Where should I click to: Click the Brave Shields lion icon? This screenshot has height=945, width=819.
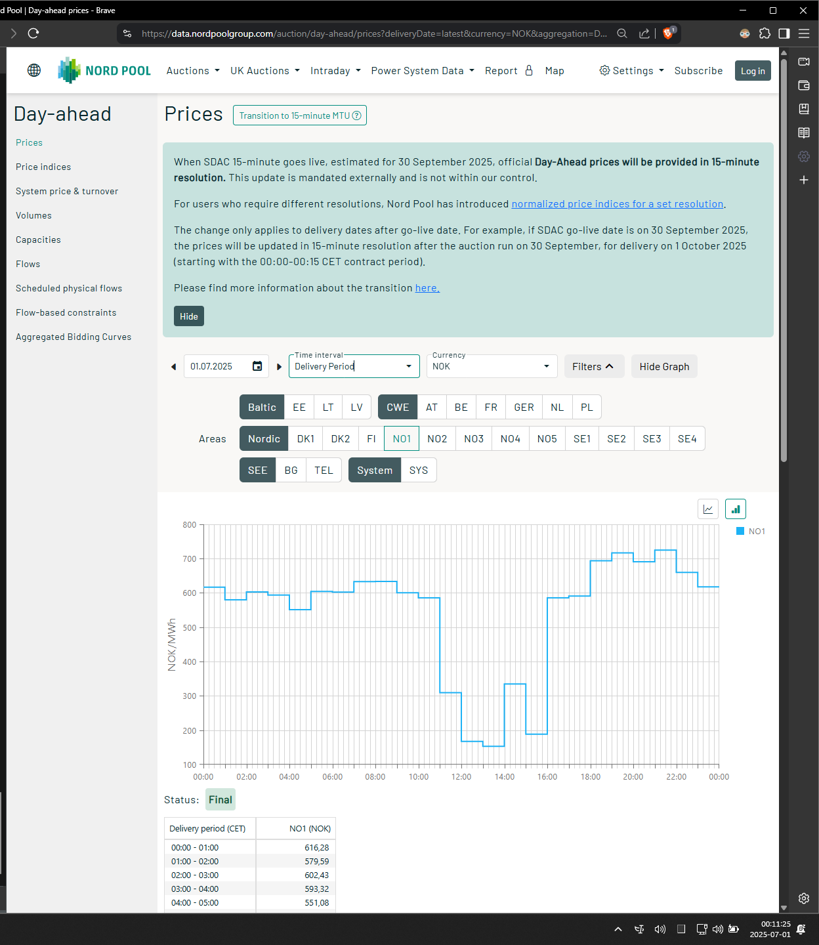668,33
